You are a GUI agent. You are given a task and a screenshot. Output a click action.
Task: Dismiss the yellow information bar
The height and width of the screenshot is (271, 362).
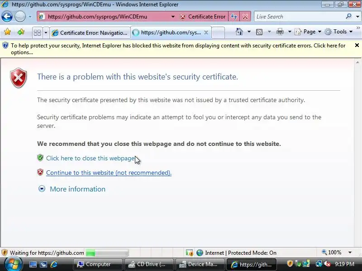click(357, 46)
